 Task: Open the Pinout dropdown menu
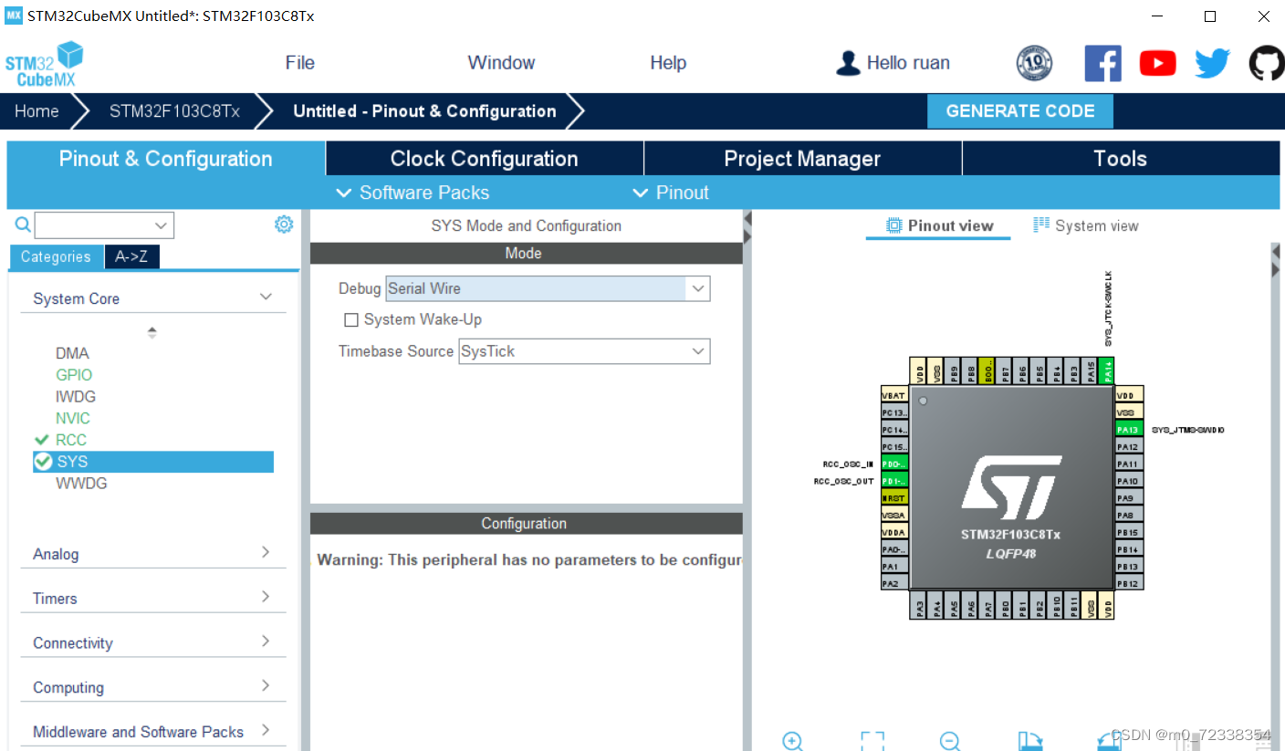tap(671, 193)
